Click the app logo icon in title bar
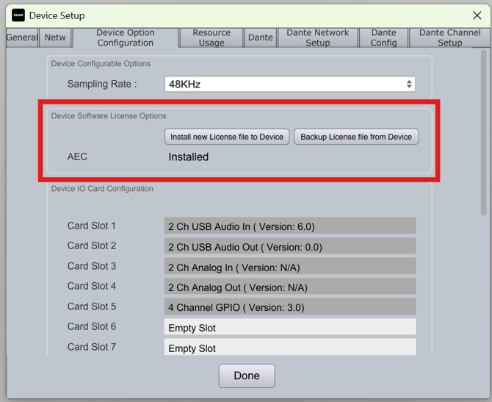 (x=18, y=15)
